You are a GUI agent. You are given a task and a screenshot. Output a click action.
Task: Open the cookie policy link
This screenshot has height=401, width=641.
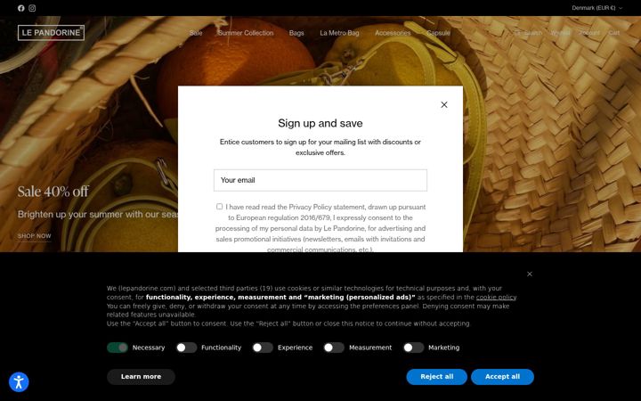(x=496, y=297)
